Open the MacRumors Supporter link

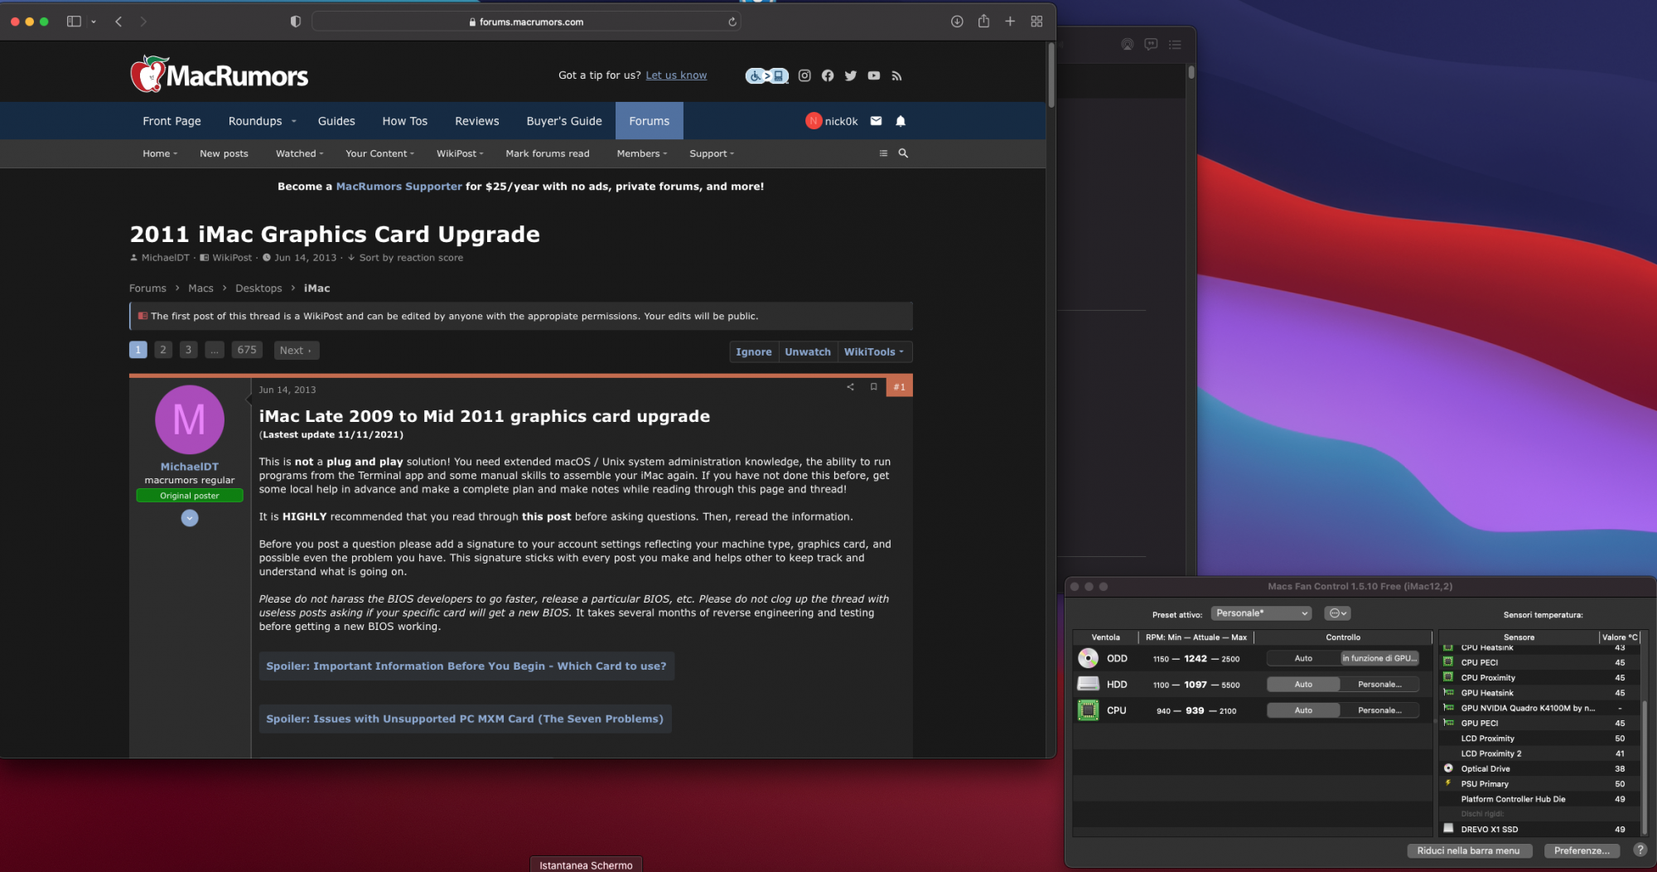click(x=399, y=187)
